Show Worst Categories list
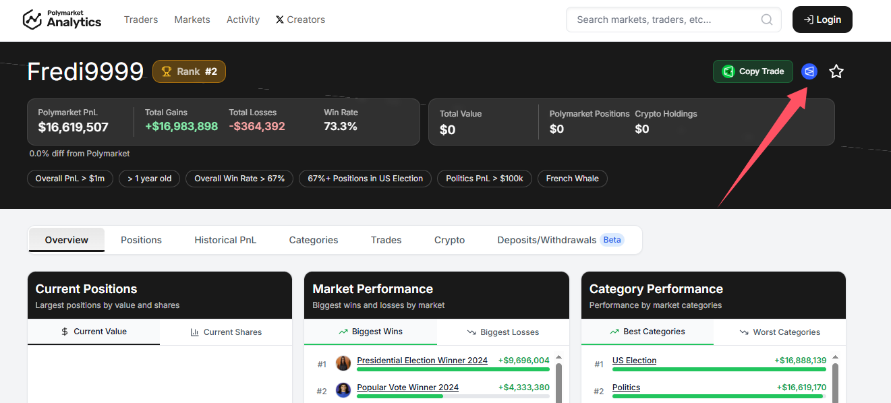Screen dimensions: 891x403 tap(779, 332)
